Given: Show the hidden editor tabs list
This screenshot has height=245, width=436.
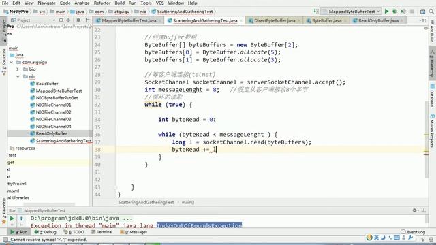Looking at the screenshot, I should pyautogui.click(x=422, y=20).
